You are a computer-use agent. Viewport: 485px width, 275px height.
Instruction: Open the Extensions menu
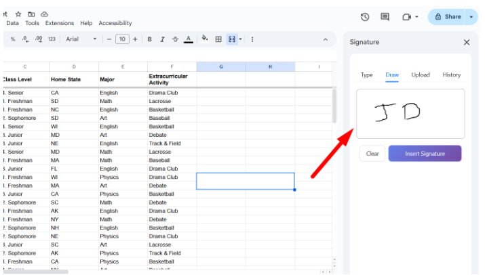pyautogui.click(x=60, y=23)
